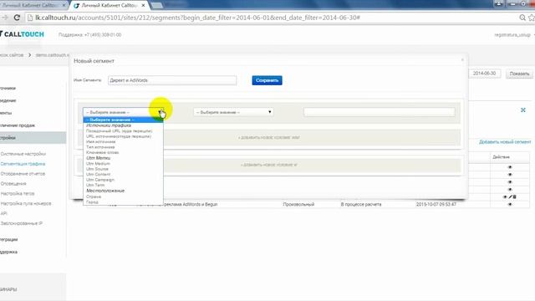This screenshot has width=535, height=301.
Task: Click the blue Сохранить button
Action: (x=267, y=80)
